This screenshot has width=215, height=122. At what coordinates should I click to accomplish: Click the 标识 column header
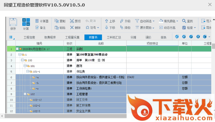(69, 44)
